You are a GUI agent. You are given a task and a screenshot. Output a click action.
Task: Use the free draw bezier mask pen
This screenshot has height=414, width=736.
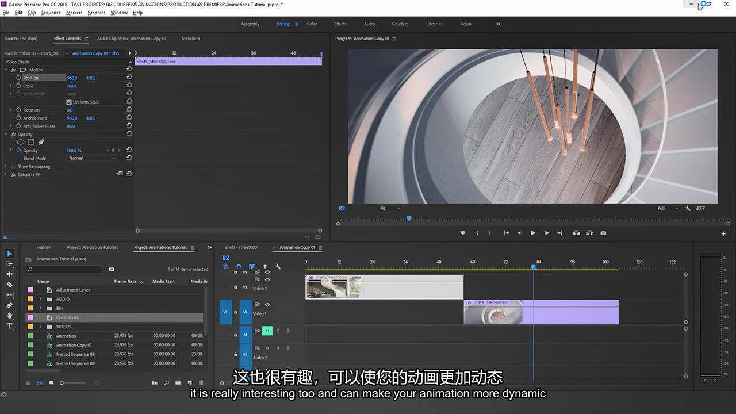[x=41, y=142]
